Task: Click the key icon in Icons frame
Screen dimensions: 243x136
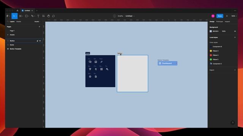Action: (x=107, y=69)
